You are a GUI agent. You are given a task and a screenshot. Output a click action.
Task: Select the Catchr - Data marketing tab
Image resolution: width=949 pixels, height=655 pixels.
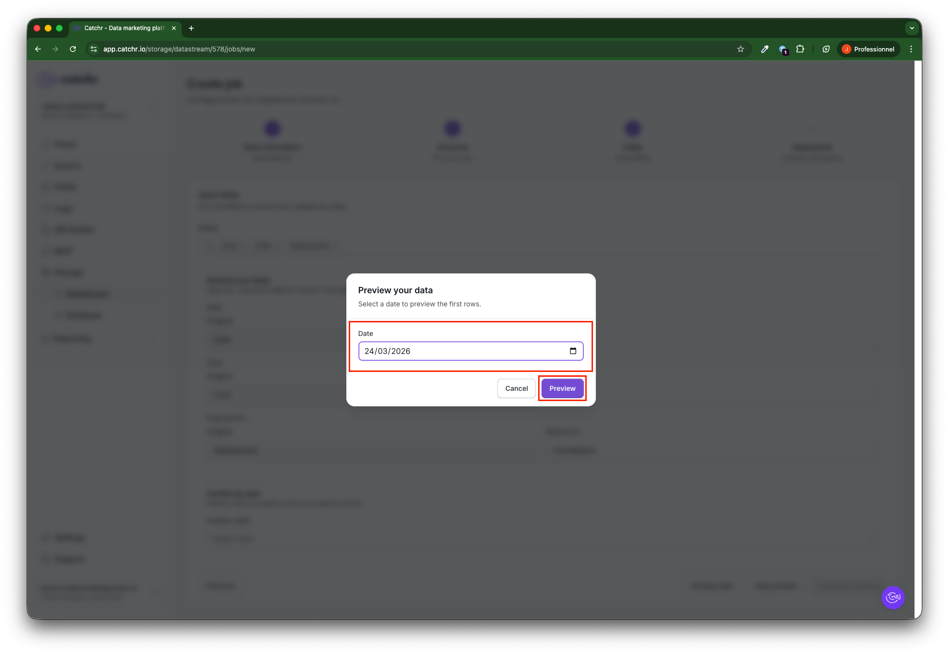pyautogui.click(x=124, y=28)
